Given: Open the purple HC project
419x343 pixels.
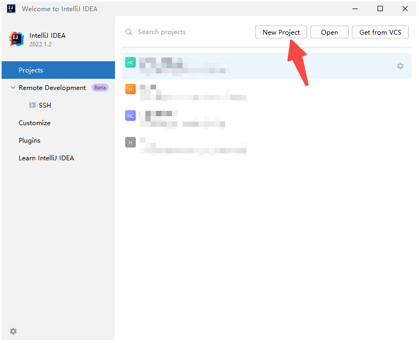Looking at the screenshot, I should 266,119.
